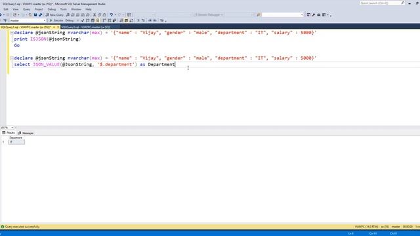This screenshot has height=236, width=420.
Task: Click the Paste icon
Action: point(104,14)
